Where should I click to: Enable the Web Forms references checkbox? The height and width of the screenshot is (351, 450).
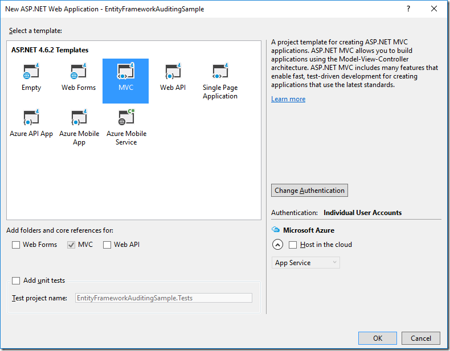pos(16,245)
